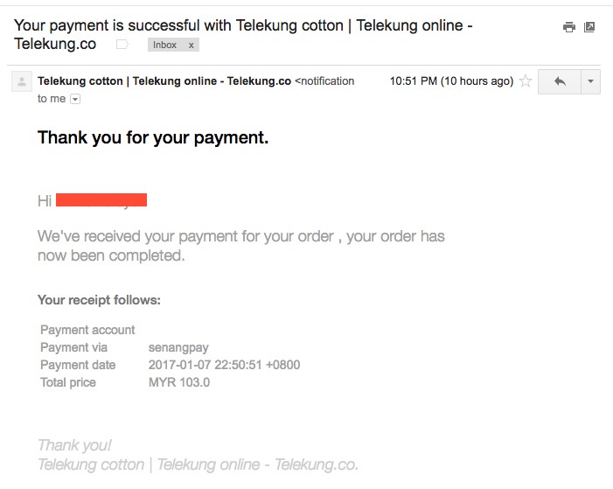Click the MYR 103.0 total price

179,382
